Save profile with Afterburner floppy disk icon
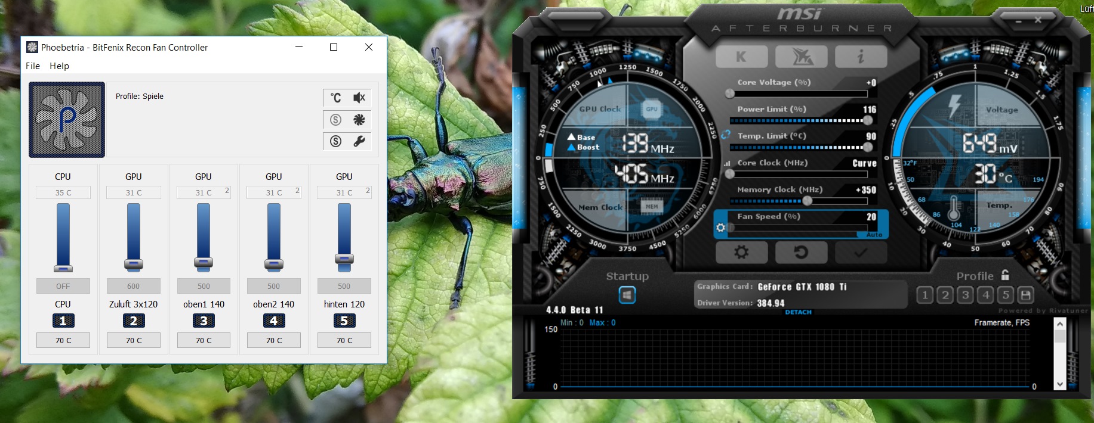 [x=1025, y=295]
